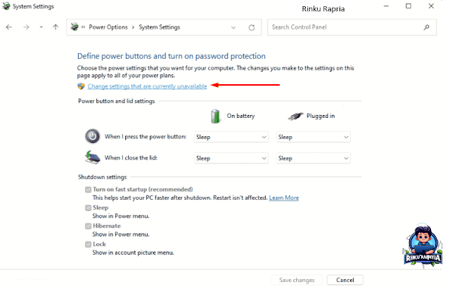
Task: Toggle the Hibernate checkbox
Action: [88, 227]
